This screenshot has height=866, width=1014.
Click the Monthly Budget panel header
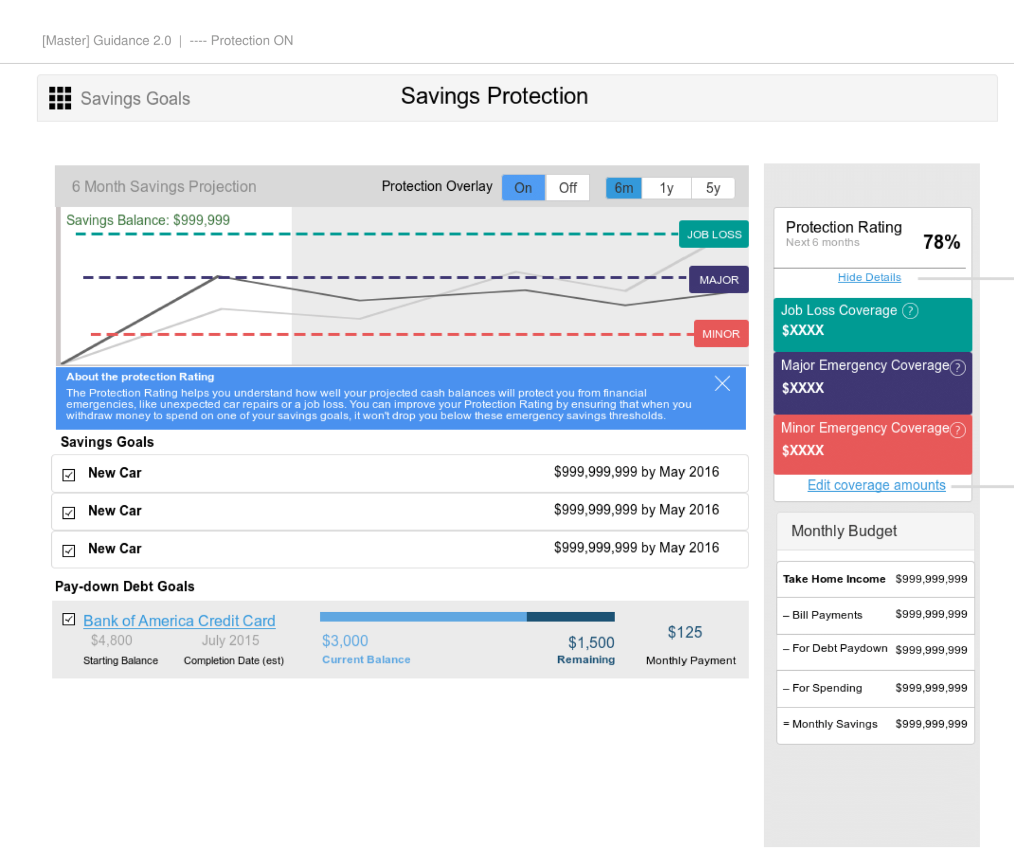(x=875, y=531)
